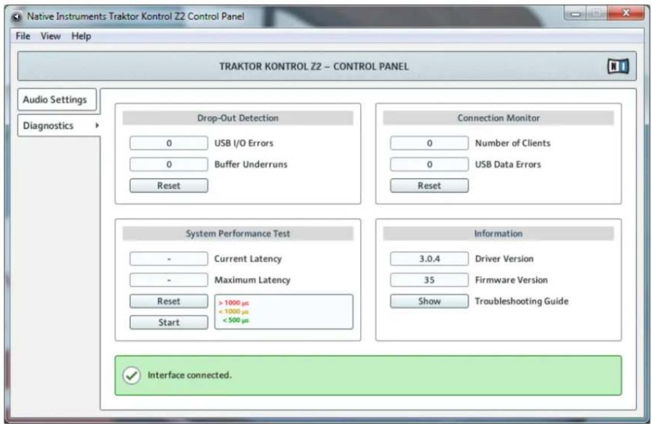This screenshot has width=652, height=424.
Task: Select the Diagnostics tab
Action: [58, 126]
